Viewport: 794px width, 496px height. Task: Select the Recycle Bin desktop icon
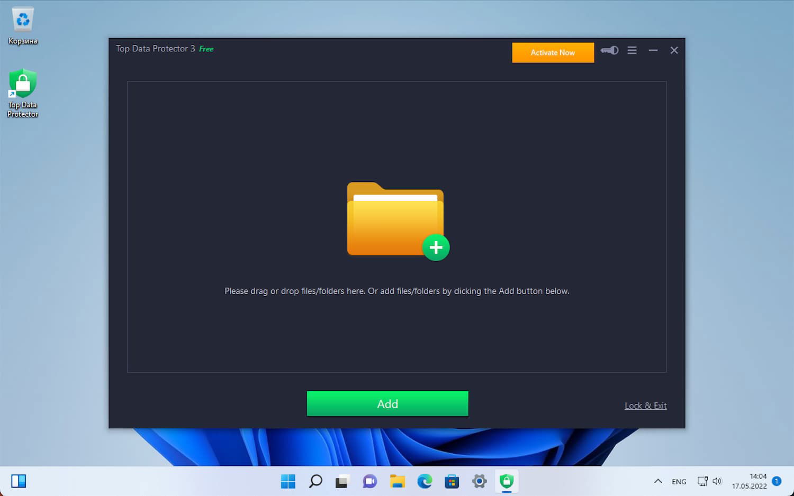tap(23, 26)
